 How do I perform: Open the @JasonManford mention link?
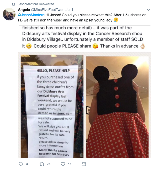[x=31, y=15]
